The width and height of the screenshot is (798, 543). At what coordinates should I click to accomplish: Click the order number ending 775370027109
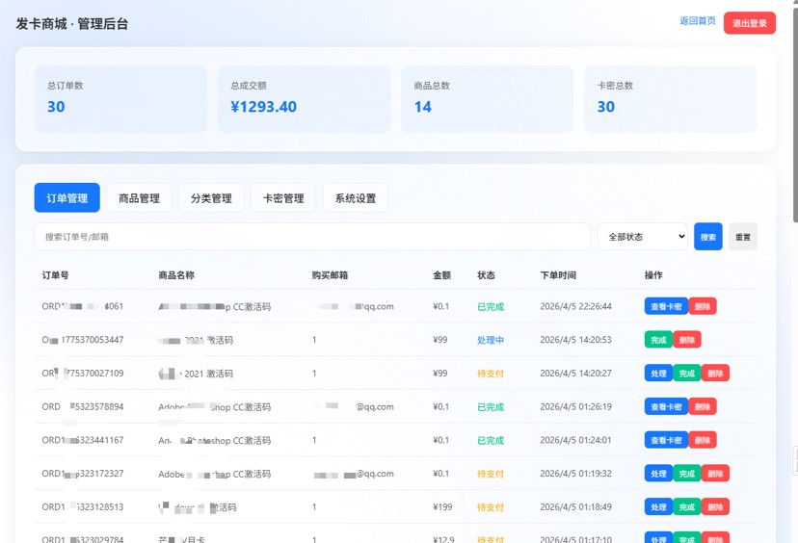[x=83, y=374]
